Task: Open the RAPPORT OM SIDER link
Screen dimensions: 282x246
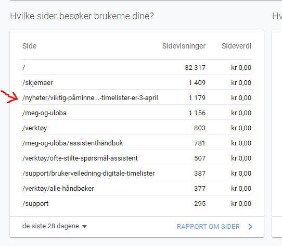Action: pyautogui.click(x=208, y=227)
